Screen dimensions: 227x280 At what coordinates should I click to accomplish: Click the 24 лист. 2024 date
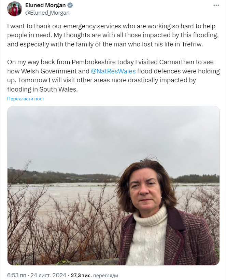click(49, 275)
